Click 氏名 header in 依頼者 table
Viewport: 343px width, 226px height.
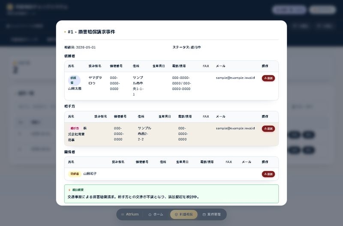click(71, 66)
